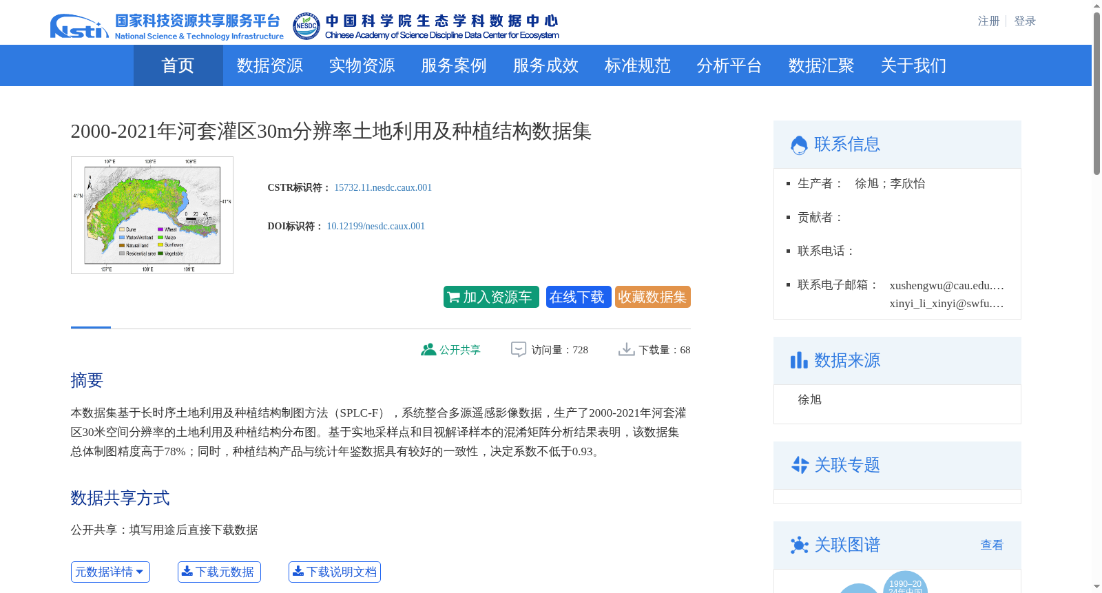Image resolution: width=1102 pixels, height=593 pixels.
Task: Open the 数据汇聚 menu item
Action: click(821, 65)
